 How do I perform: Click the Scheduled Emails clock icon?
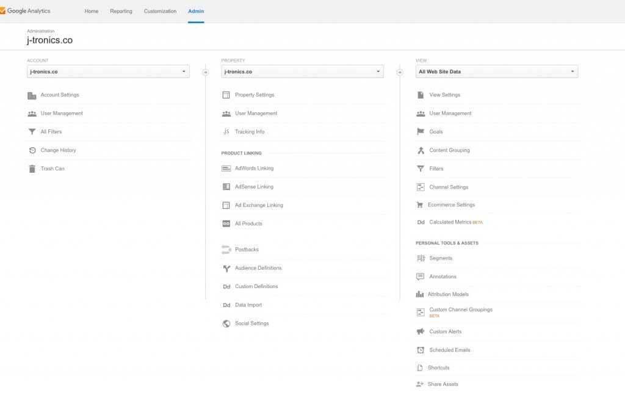421,350
